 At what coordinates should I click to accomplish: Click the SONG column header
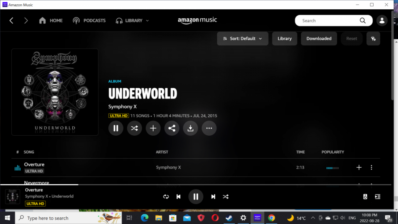pyautogui.click(x=29, y=152)
